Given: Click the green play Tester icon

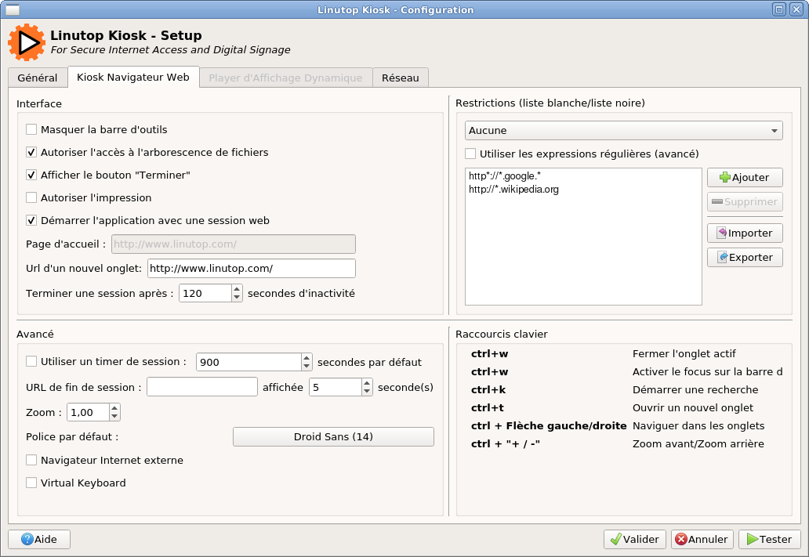Looking at the screenshot, I should pyautogui.click(x=753, y=539).
